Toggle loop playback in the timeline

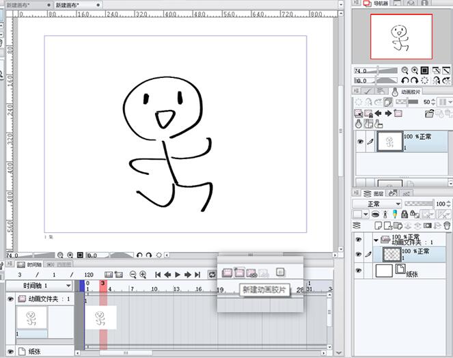tap(212, 275)
